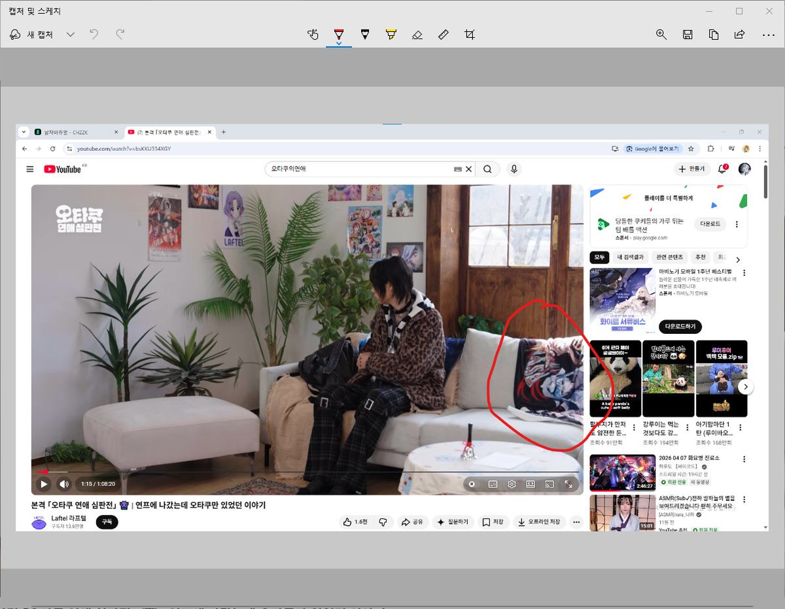
Task: Click the Google로 열어보기 chip
Action: (654, 149)
